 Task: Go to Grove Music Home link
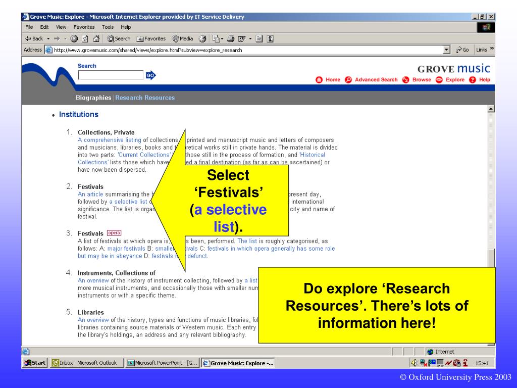tap(333, 79)
